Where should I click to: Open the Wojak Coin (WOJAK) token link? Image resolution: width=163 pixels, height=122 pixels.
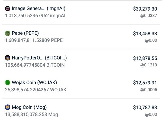(34, 83)
